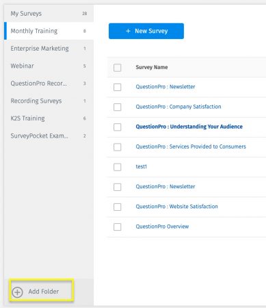This screenshot has width=266, height=308.
Task: Click the plus icon beside Add Folder
Action: click(17, 292)
